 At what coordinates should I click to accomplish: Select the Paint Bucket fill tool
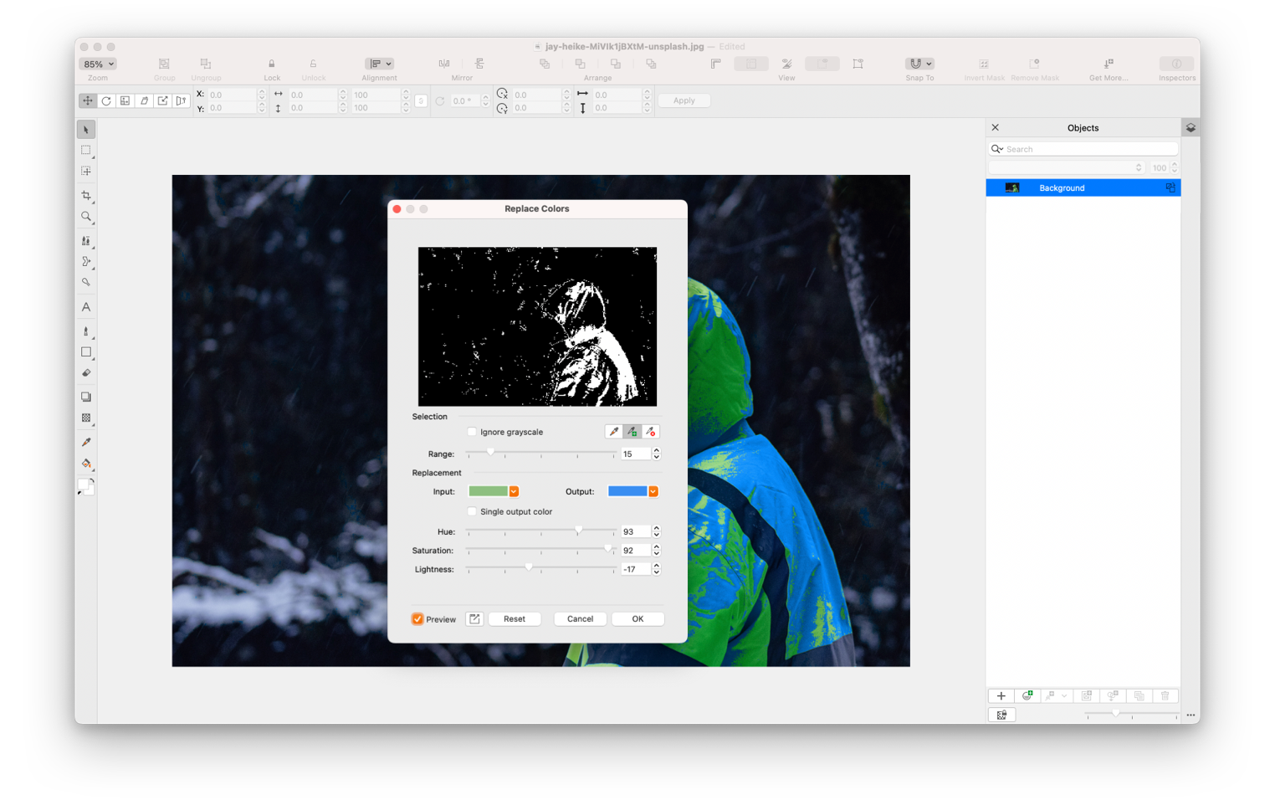[x=86, y=463]
